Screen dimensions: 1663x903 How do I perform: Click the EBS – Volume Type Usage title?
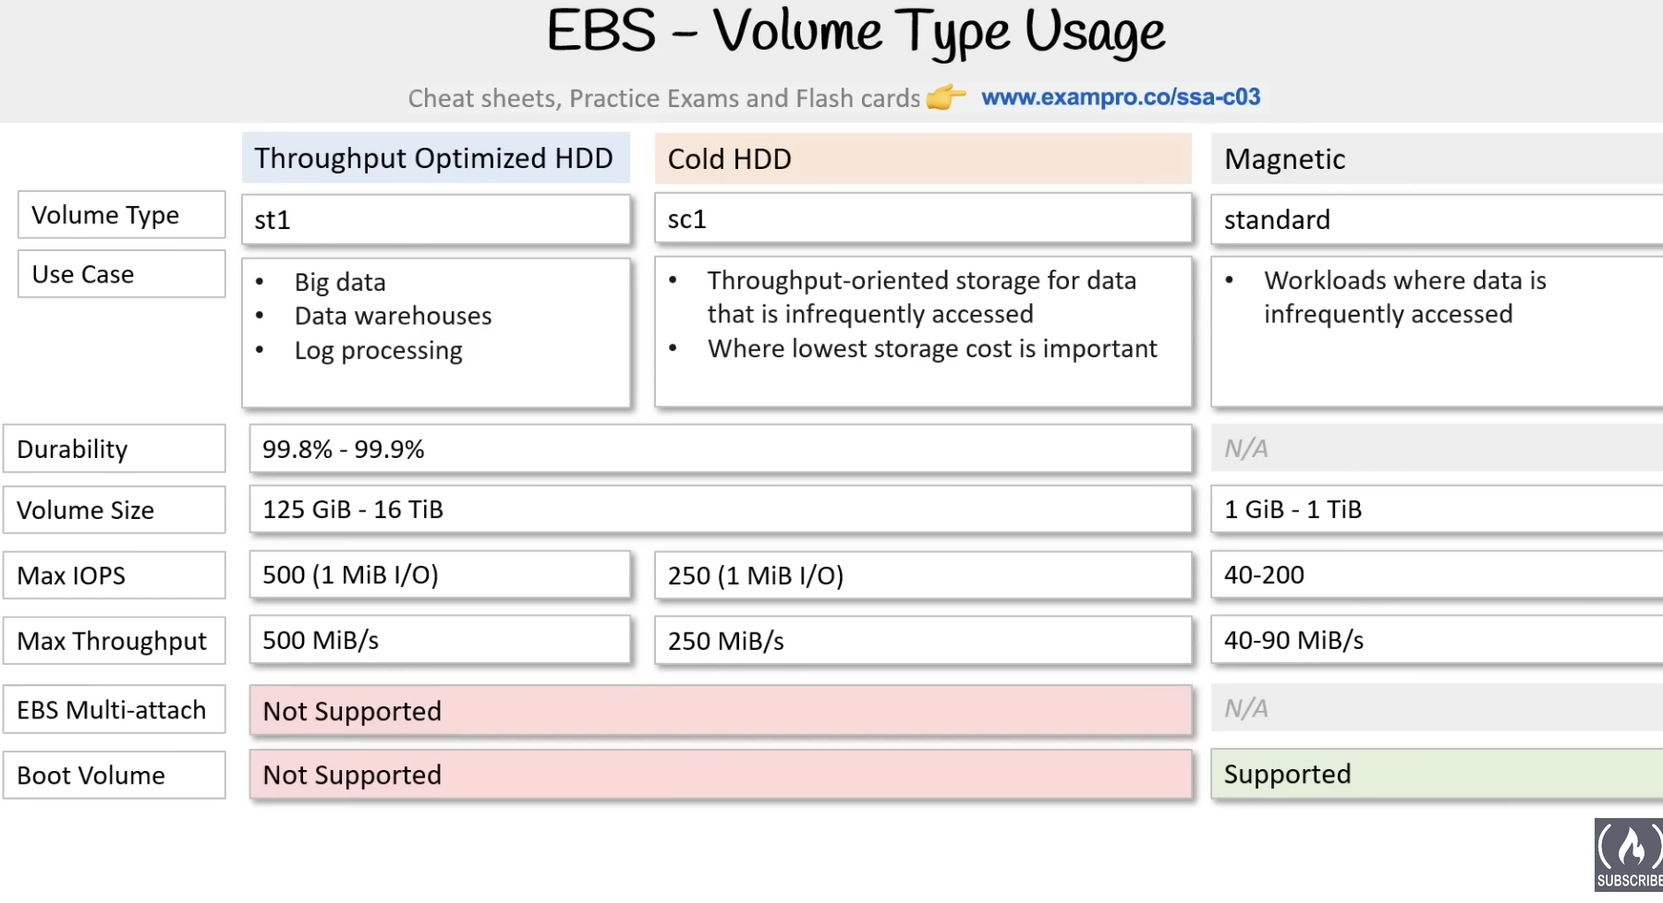(x=855, y=32)
